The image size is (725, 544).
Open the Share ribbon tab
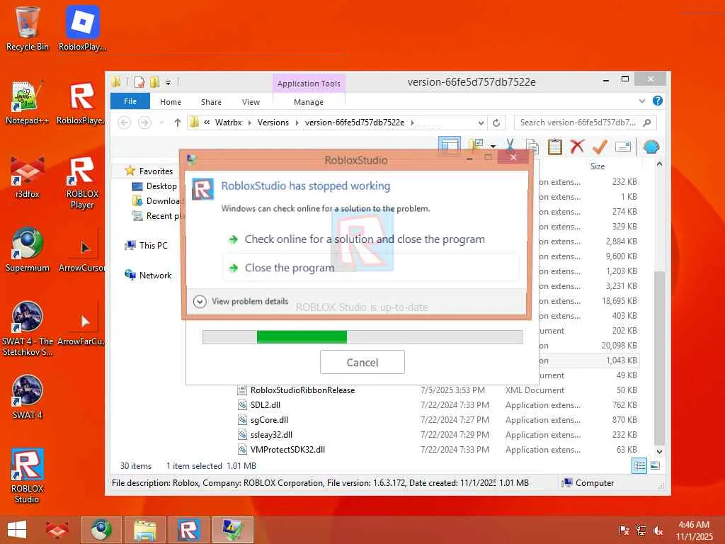coord(211,102)
